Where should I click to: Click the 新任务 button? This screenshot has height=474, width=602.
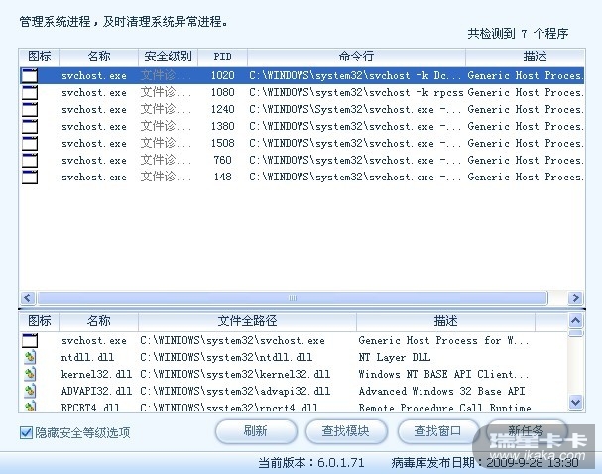point(527,431)
